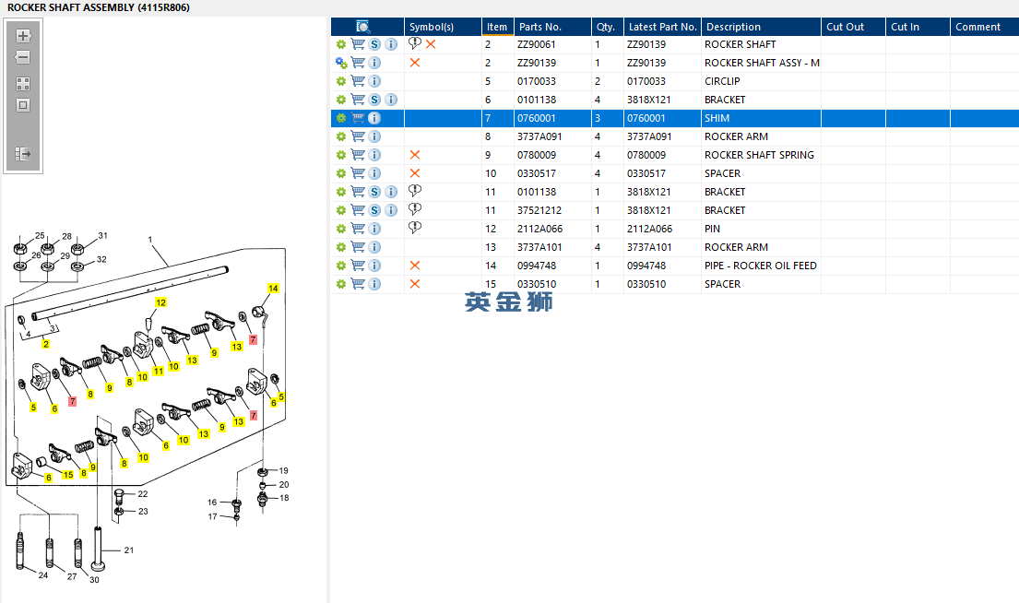Click the list-with-arrow panel icon

23,154
